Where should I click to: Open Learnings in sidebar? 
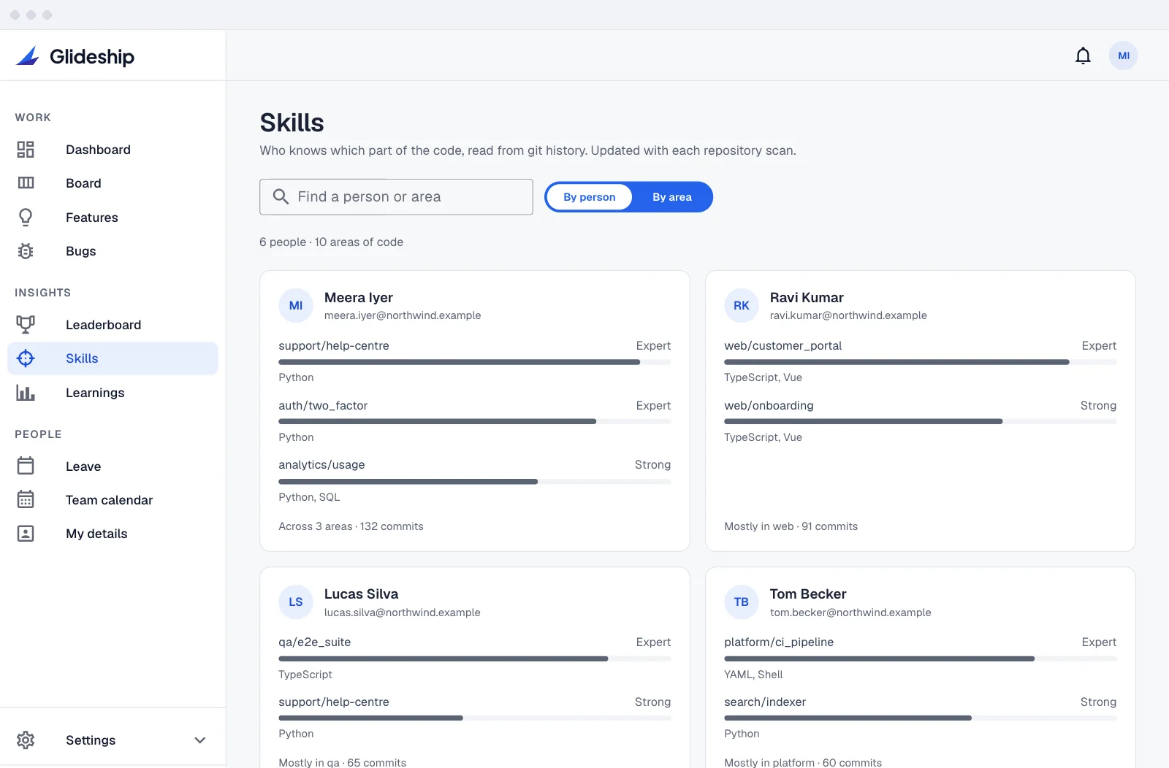(x=113, y=393)
